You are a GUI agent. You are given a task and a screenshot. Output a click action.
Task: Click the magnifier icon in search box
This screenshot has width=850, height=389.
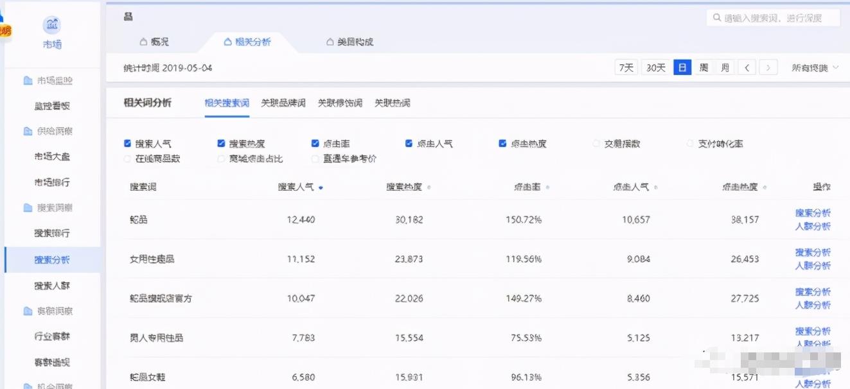[x=717, y=18]
